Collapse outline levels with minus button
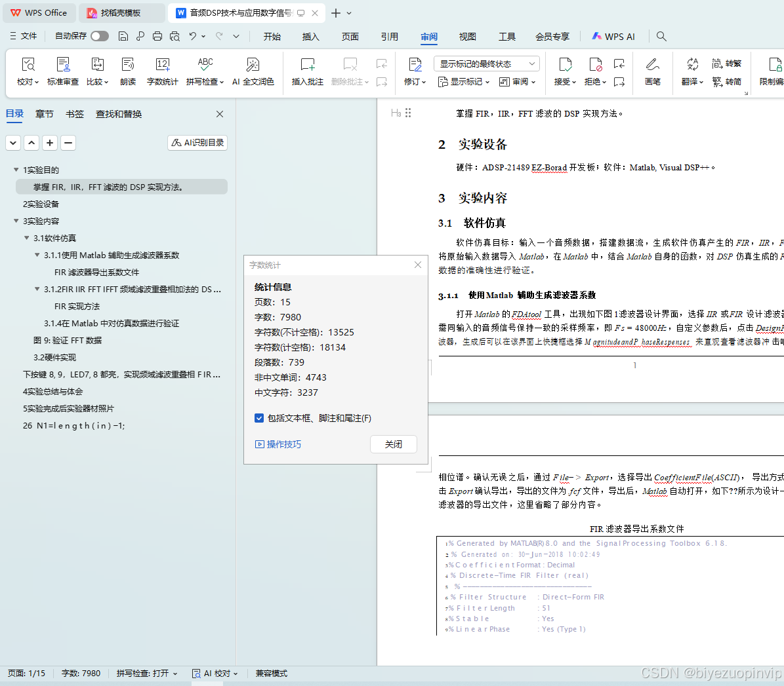784x686 pixels. click(68, 143)
